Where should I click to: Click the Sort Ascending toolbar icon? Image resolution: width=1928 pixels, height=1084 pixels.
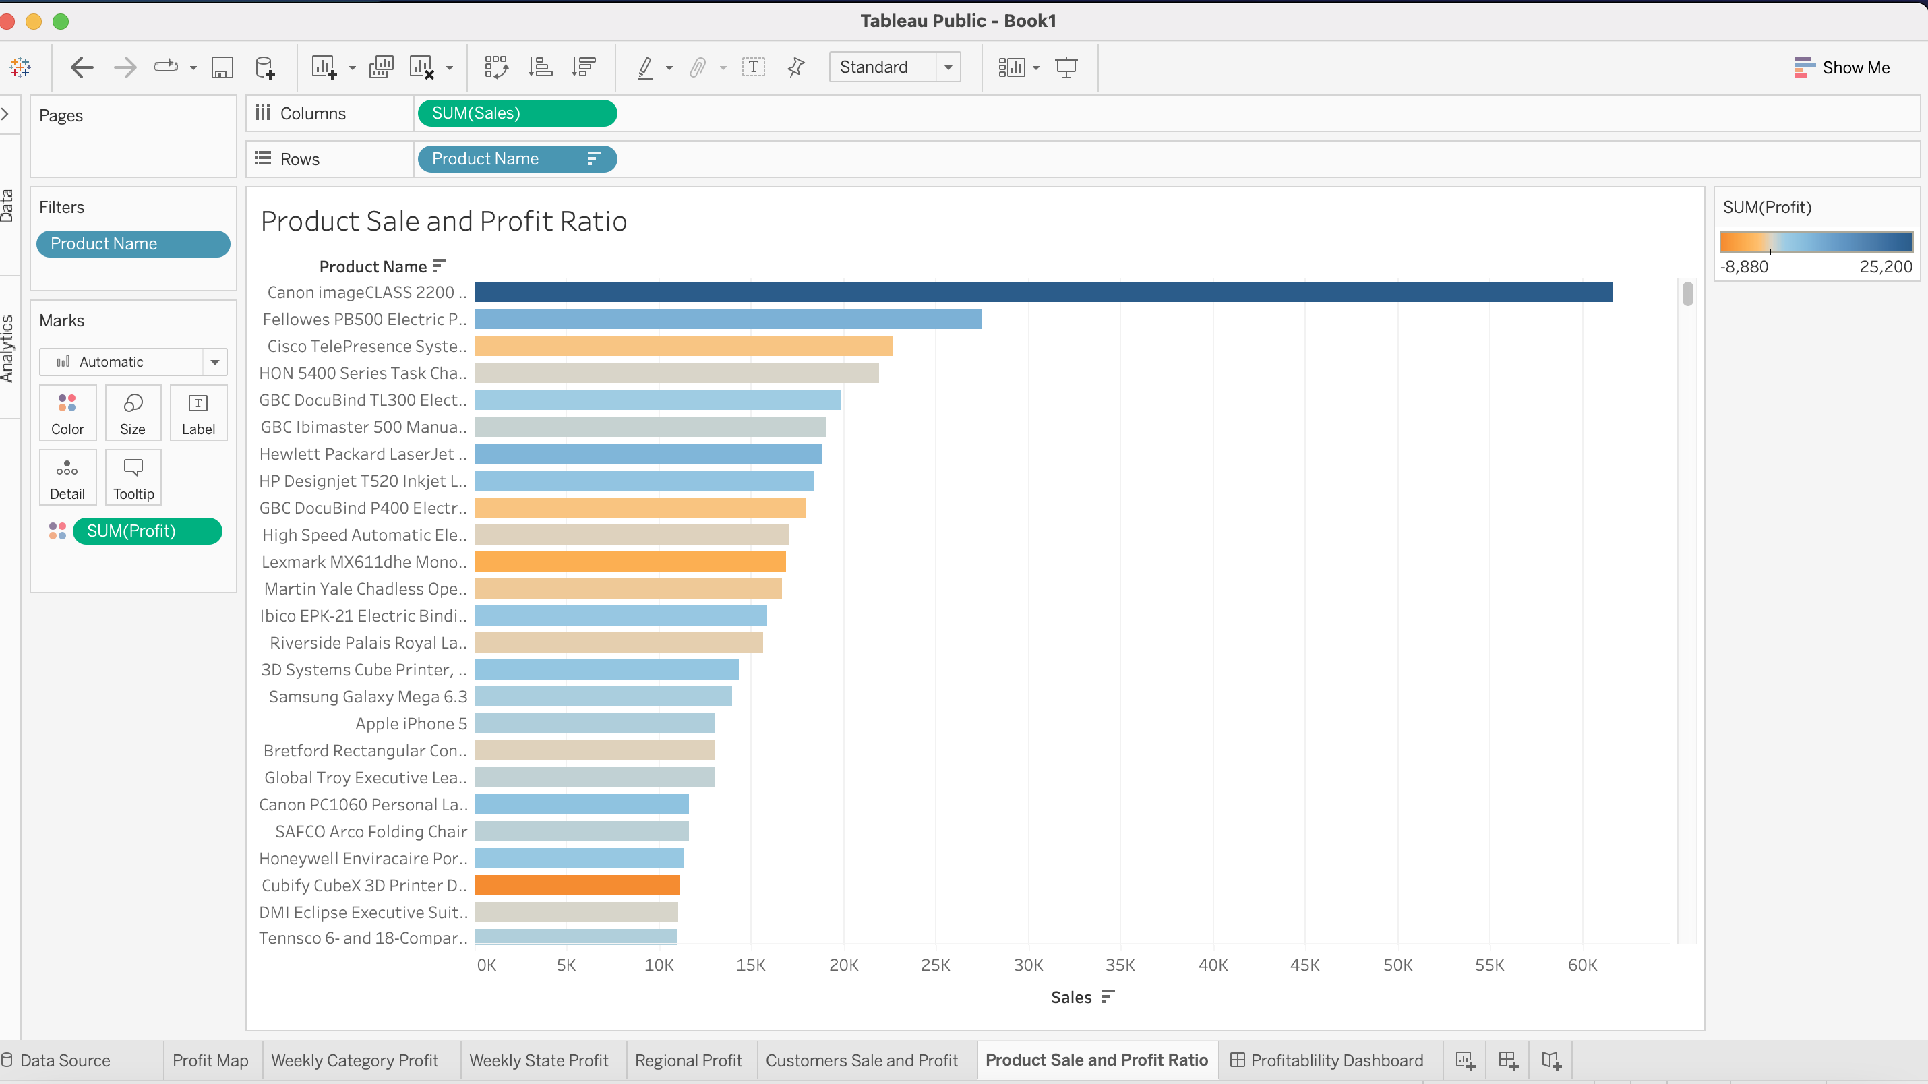tap(541, 67)
